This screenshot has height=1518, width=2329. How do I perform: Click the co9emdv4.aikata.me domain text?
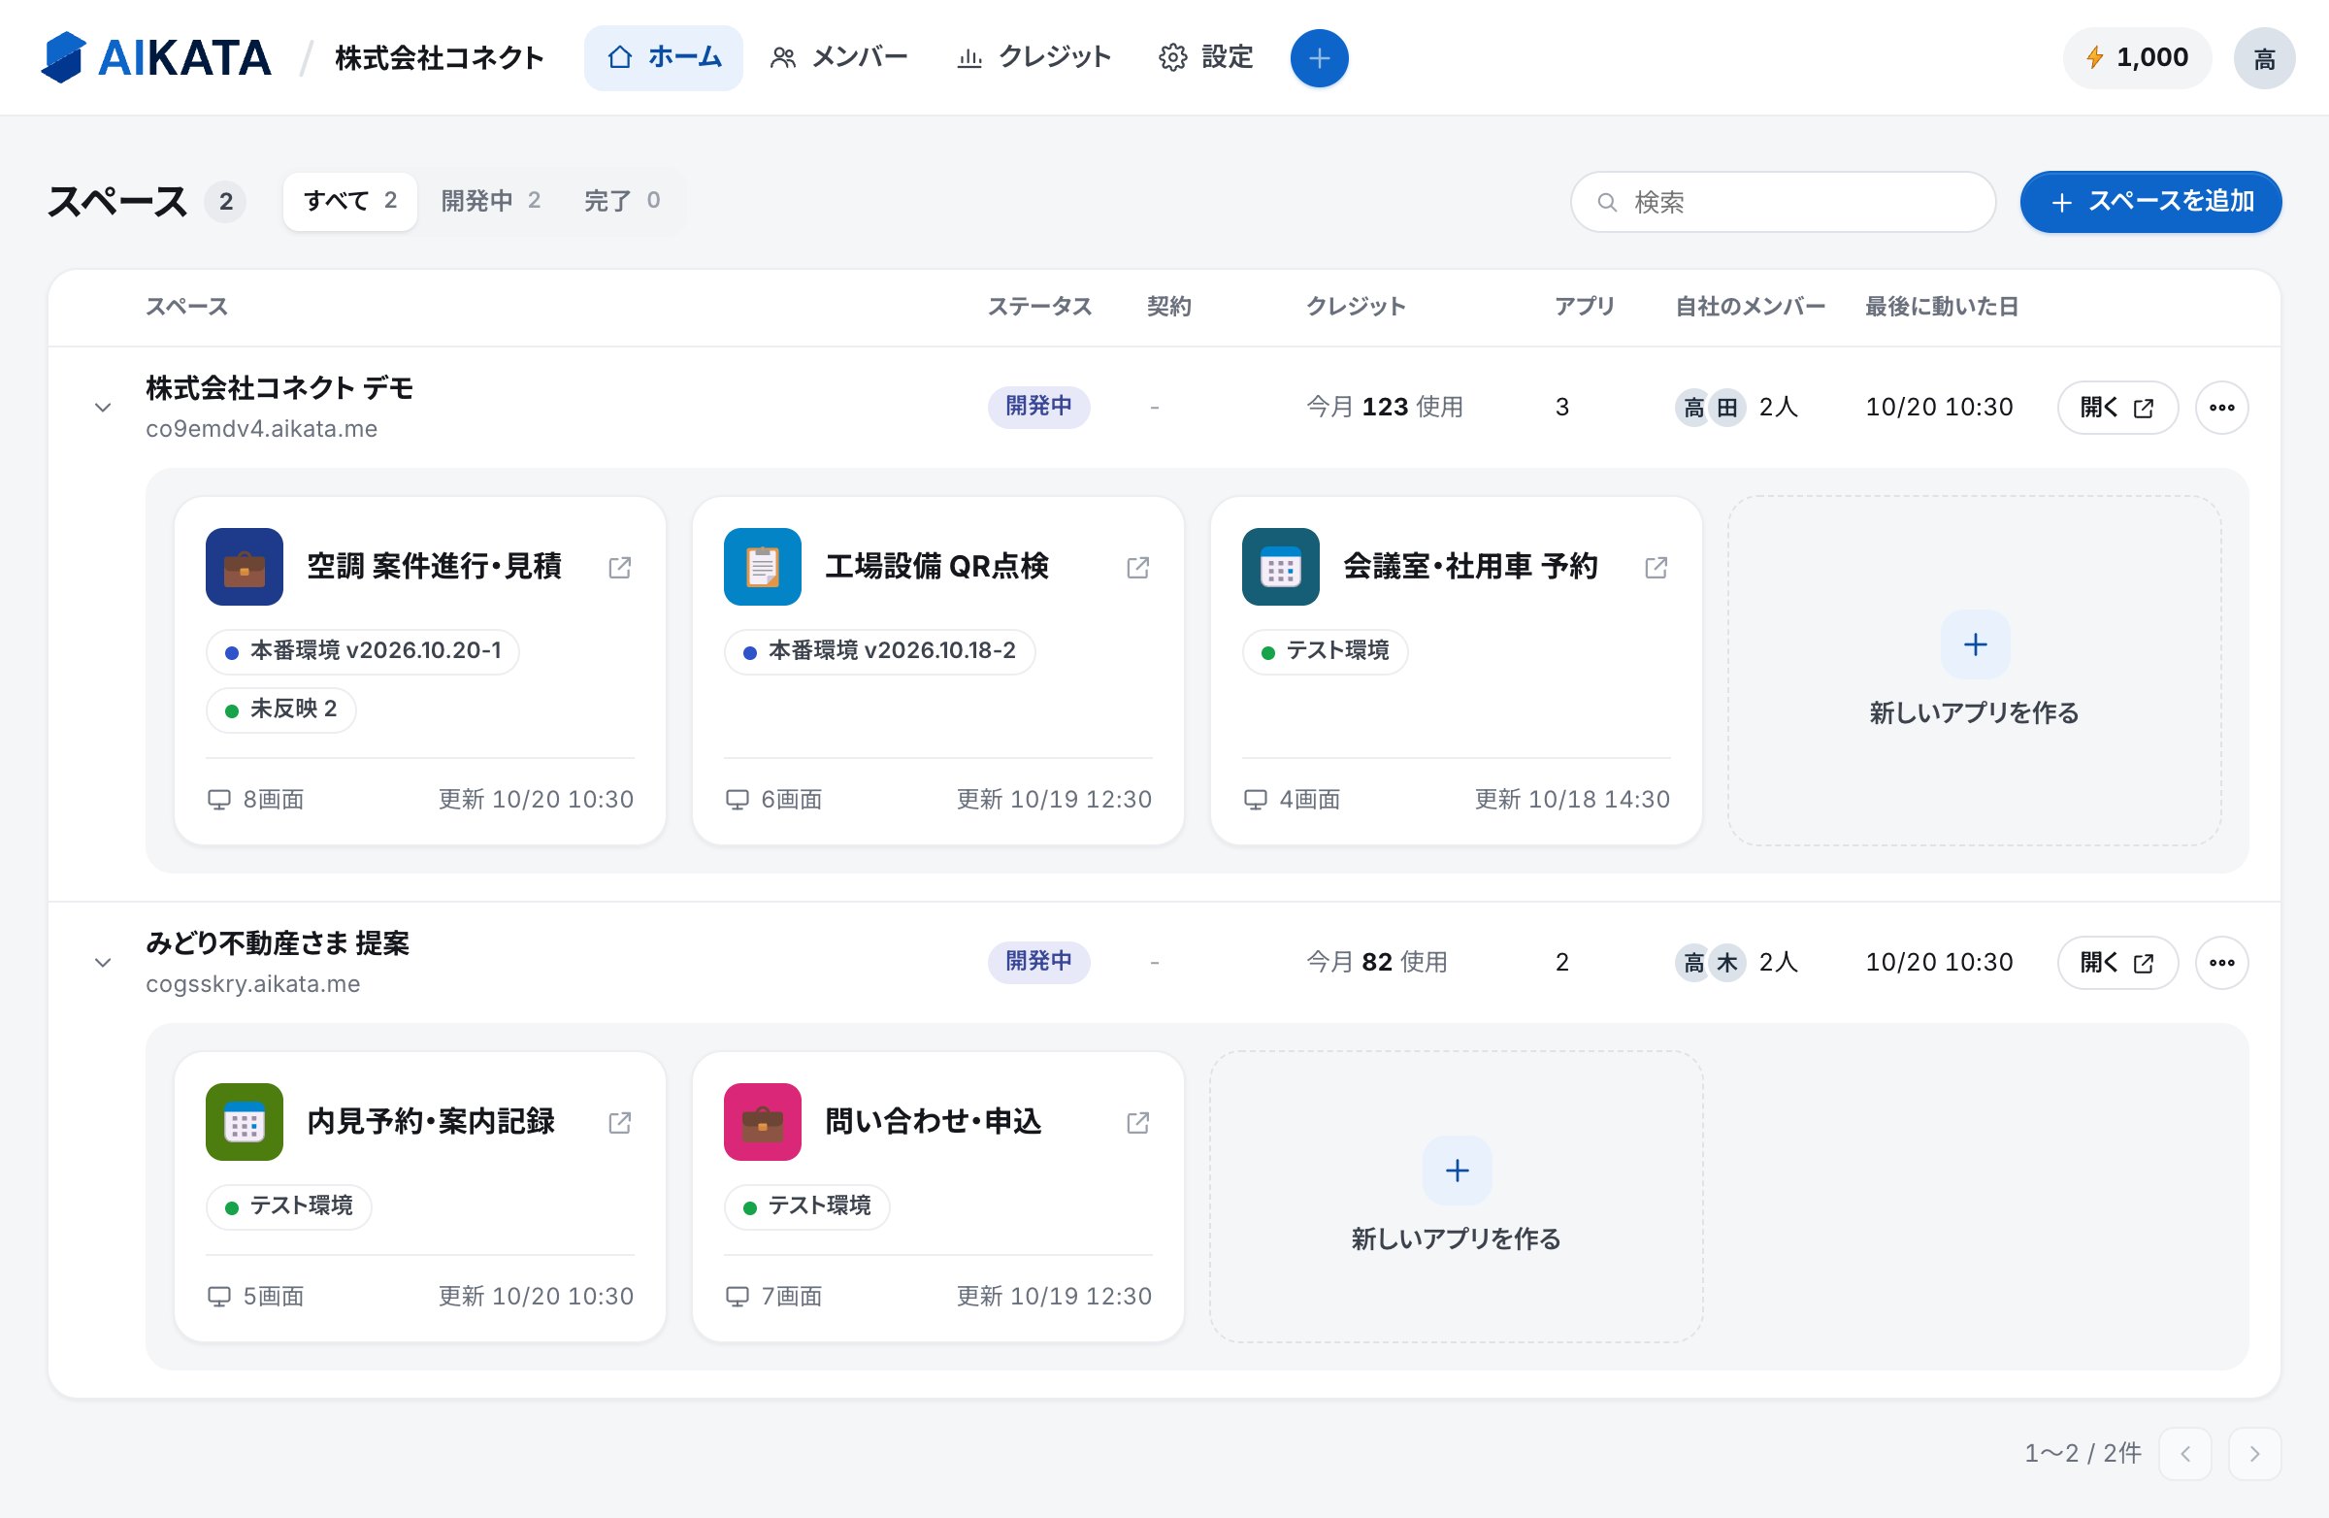coord(261,429)
